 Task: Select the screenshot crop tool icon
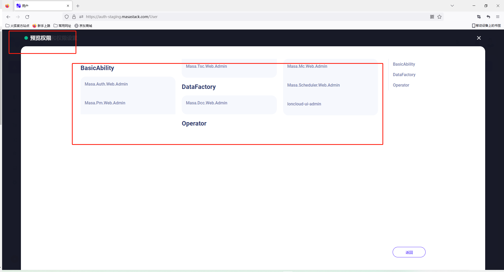tap(479, 17)
